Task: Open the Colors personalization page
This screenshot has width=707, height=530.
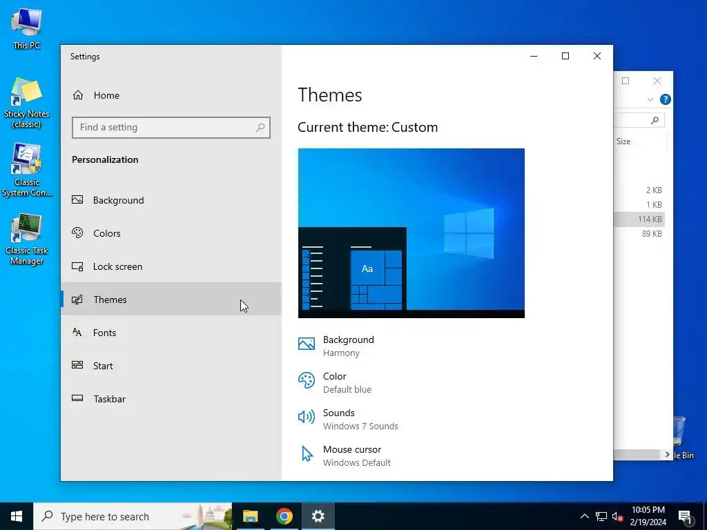Action: [171, 233]
